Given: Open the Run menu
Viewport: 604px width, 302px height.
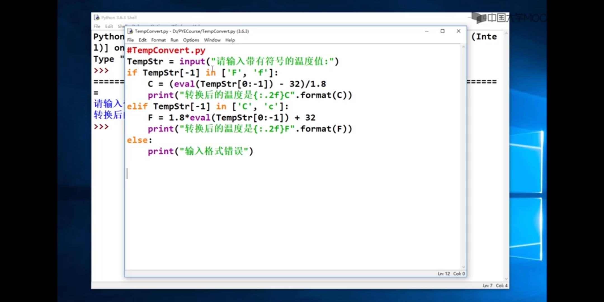Looking at the screenshot, I should click(174, 40).
